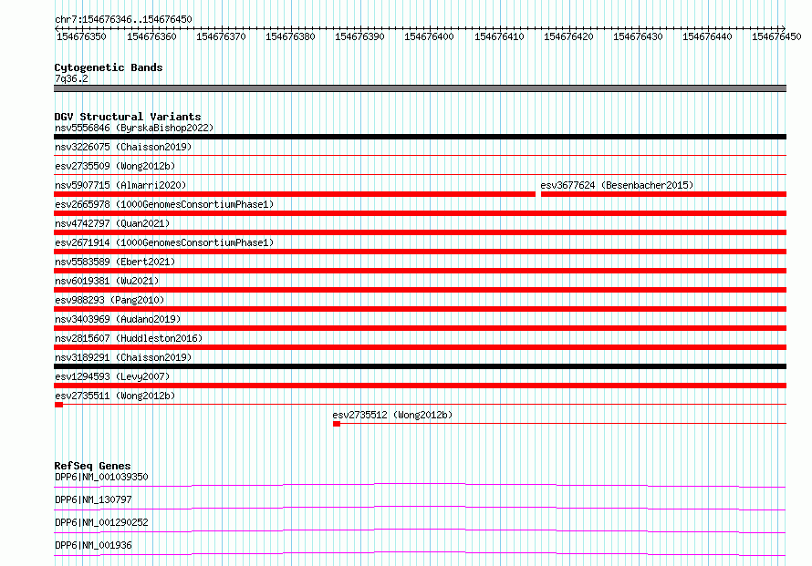Click the gray 7q36.2 cytogenetic band bar
Viewport: 812px width, 566px height.
click(420, 88)
